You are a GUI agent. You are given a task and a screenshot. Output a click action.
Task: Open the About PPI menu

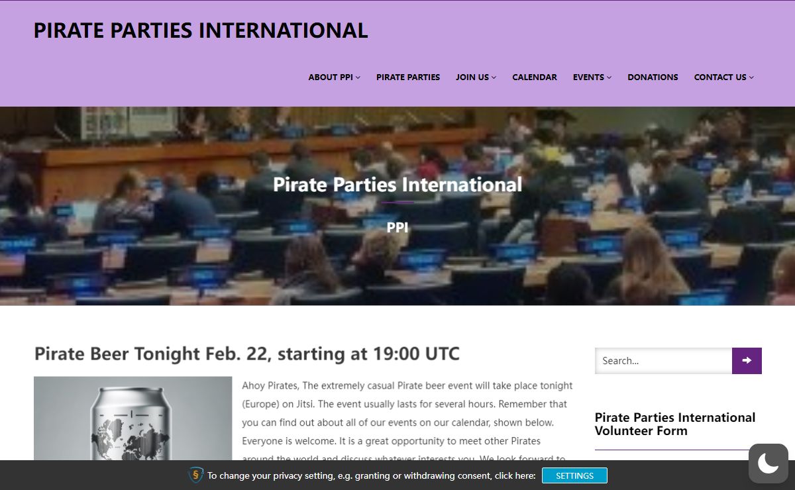pyautogui.click(x=334, y=77)
